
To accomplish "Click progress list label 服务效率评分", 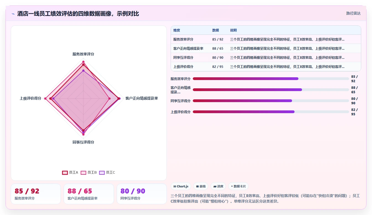I will (181, 79).
